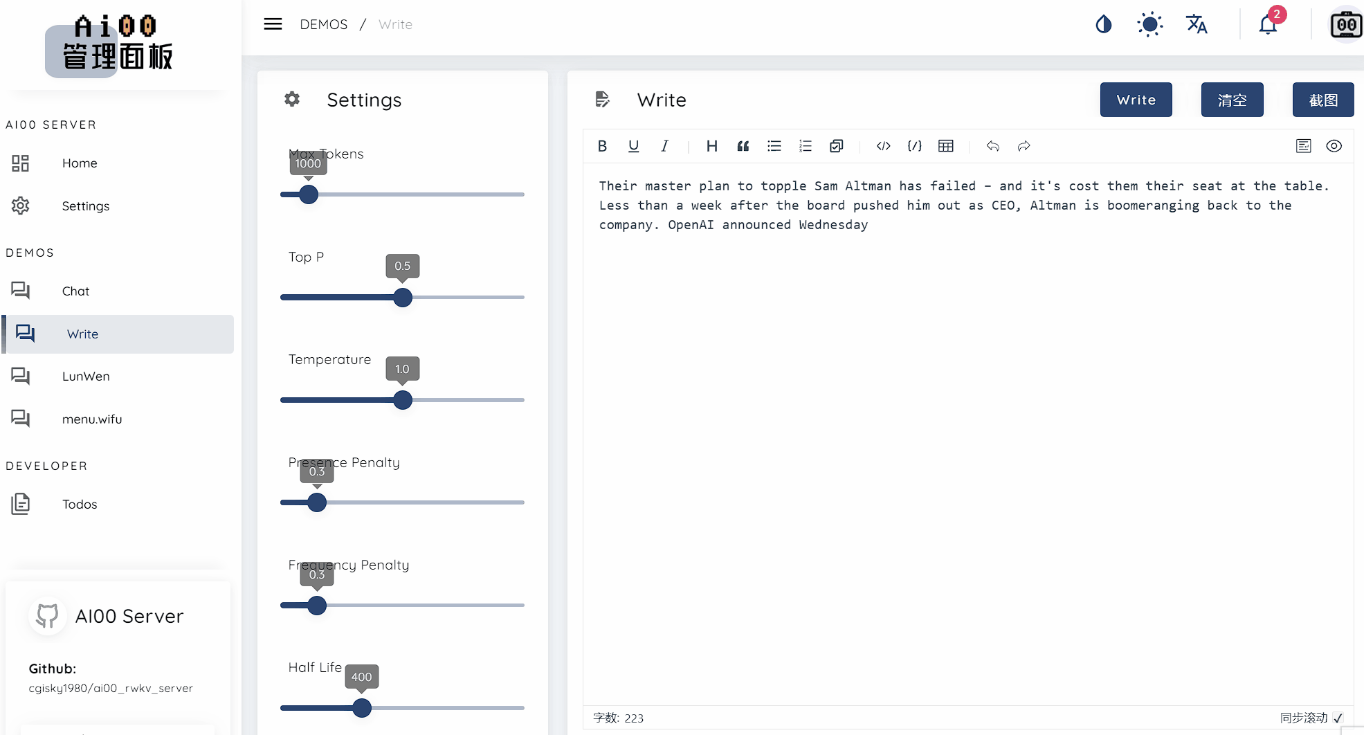The image size is (1364, 735).
Task: Toggle the editor preview-only layout icon
Action: [1304, 146]
